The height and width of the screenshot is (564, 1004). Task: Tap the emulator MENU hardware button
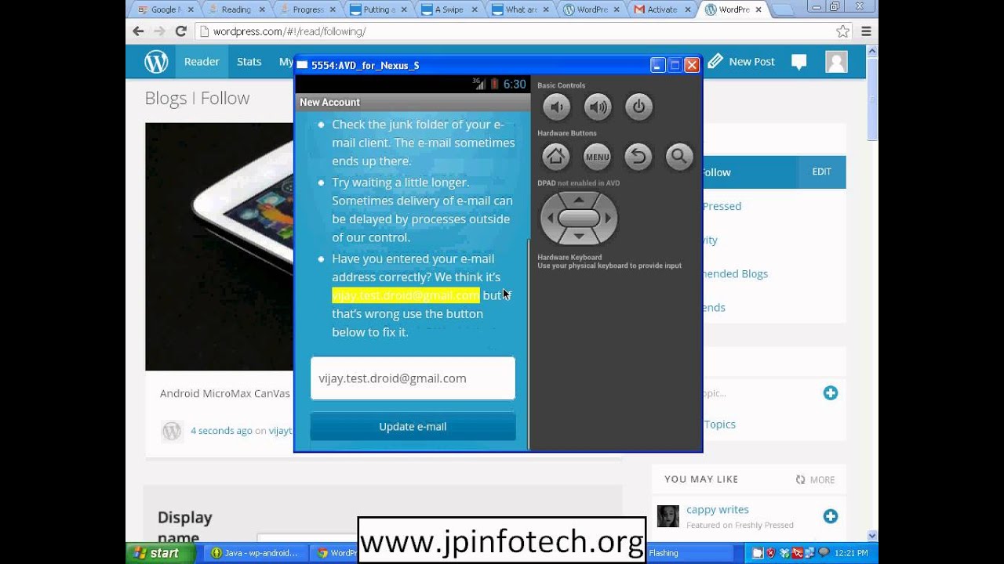[x=597, y=157]
